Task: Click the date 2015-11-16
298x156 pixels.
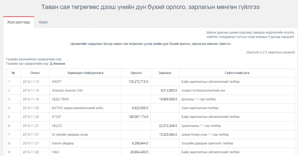Action: 31,91
